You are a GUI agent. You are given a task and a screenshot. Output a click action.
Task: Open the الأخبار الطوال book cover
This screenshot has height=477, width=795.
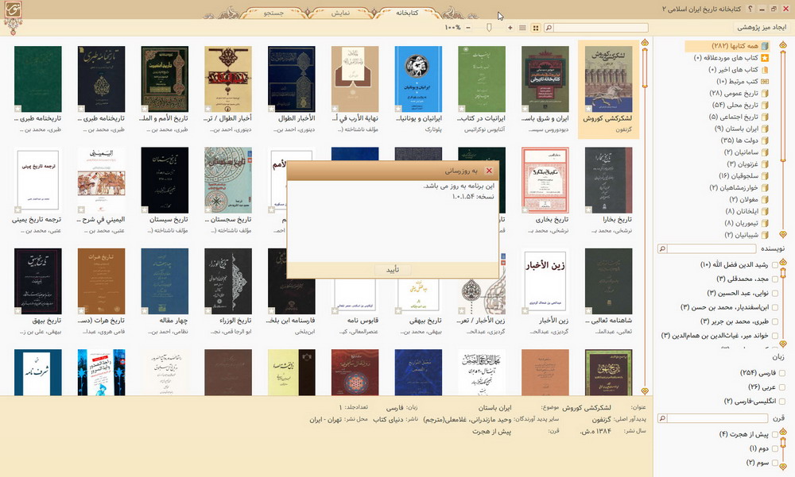point(292,79)
